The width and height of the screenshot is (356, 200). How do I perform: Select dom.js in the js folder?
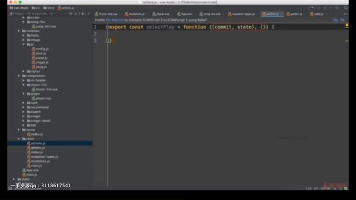coord(41,53)
